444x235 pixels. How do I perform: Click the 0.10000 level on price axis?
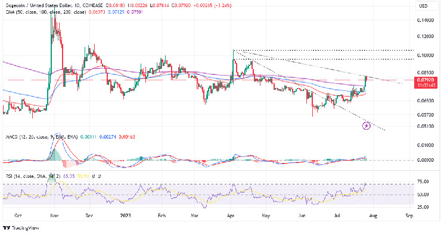pyautogui.click(x=426, y=55)
